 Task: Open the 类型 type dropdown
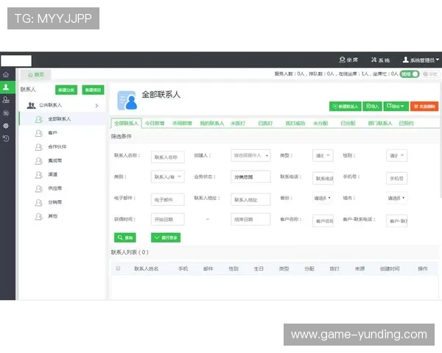323,155
